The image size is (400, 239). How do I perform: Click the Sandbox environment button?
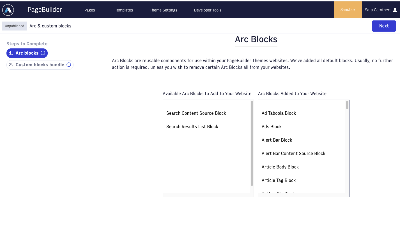click(x=348, y=10)
